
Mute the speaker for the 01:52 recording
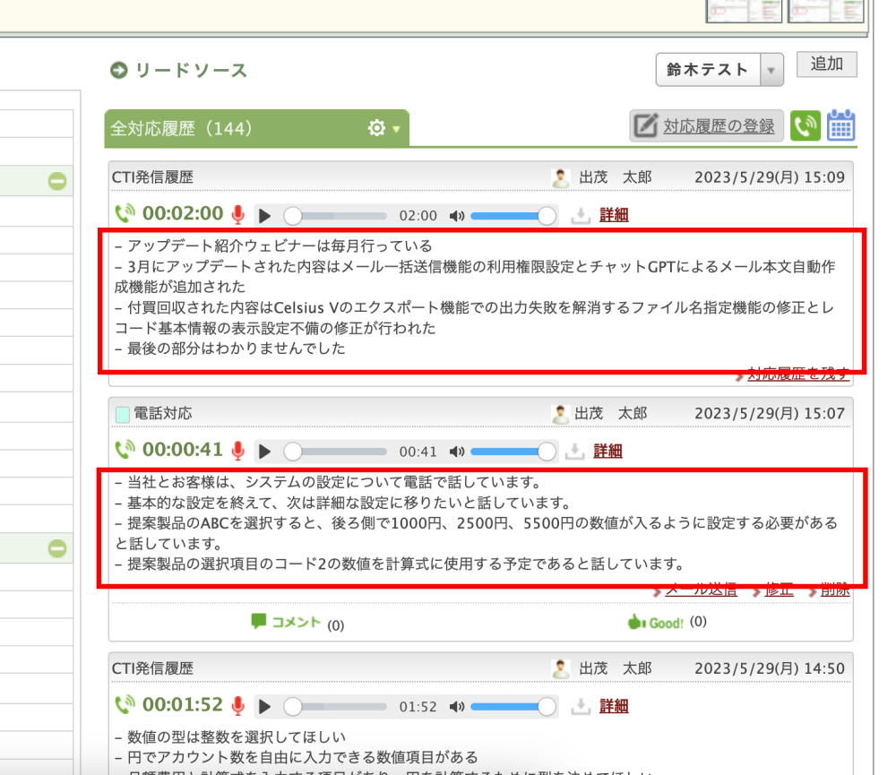[457, 706]
